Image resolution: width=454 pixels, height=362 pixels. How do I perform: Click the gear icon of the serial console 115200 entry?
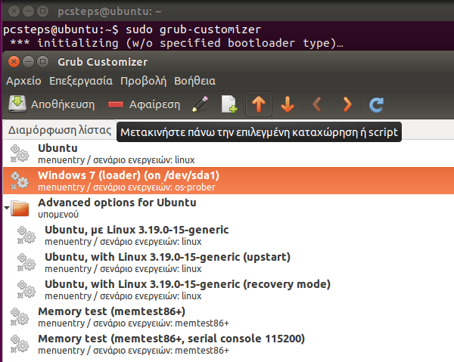tap(20, 344)
